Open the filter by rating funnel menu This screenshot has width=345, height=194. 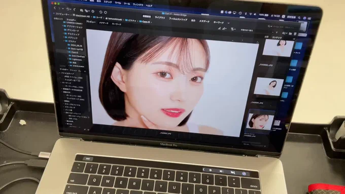(x=233, y=29)
